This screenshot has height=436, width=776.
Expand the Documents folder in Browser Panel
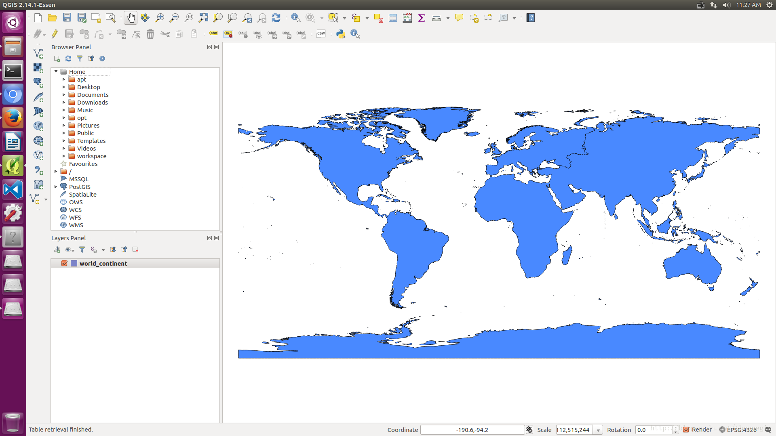64,94
